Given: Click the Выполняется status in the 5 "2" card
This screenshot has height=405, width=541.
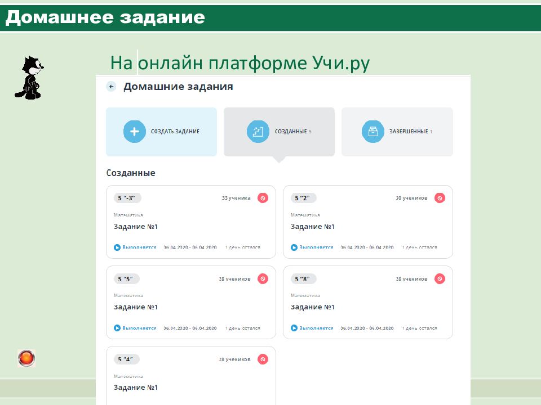Looking at the screenshot, I should [x=316, y=247].
